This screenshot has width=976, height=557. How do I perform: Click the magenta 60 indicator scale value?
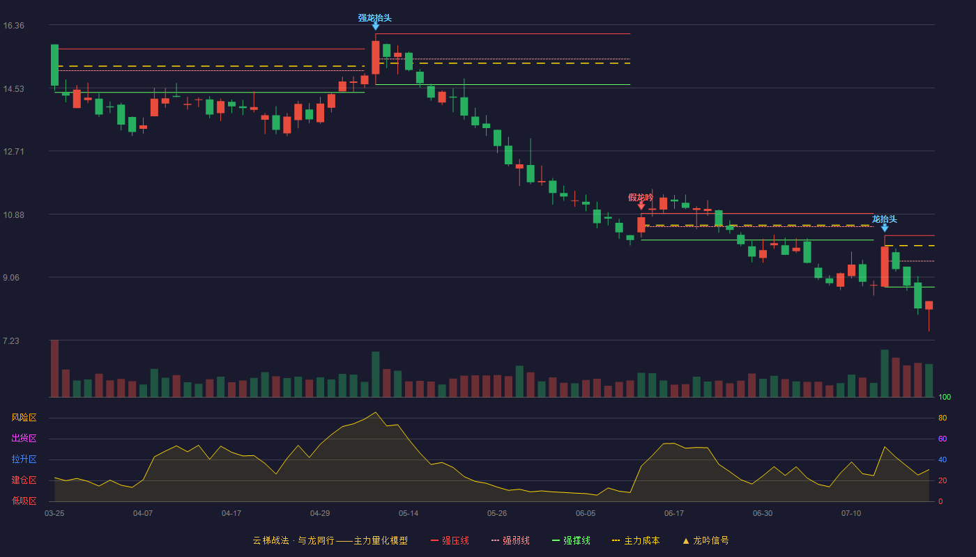coord(943,439)
